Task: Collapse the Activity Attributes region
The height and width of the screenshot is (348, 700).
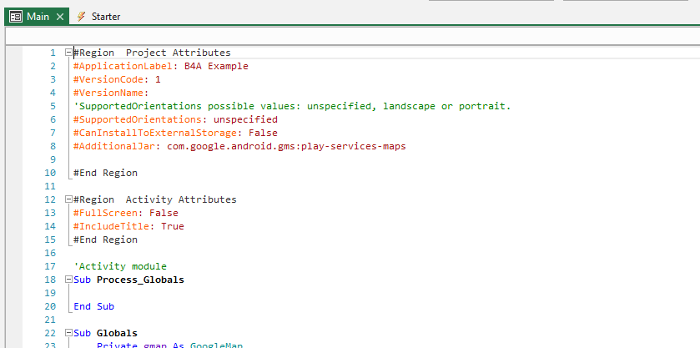Action: pyautogui.click(x=68, y=200)
